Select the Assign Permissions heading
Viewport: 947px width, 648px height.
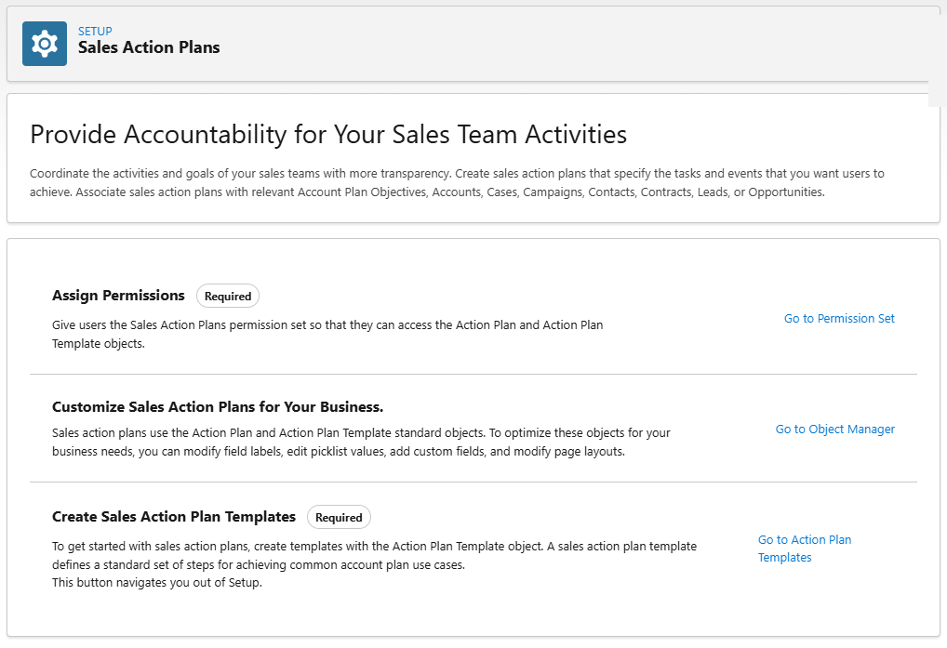click(x=118, y=296)
